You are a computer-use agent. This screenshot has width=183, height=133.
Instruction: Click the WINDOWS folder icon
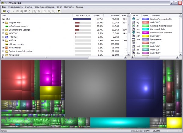7,33
